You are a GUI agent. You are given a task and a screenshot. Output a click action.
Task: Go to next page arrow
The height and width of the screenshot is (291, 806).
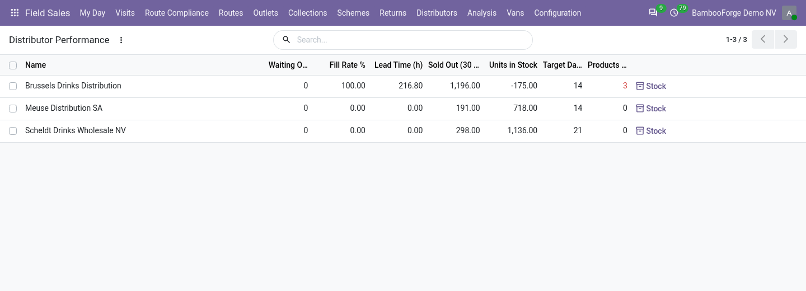[x=786, y=40]
